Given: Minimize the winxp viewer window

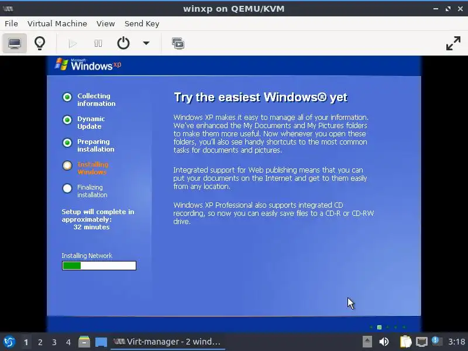Looking at the screenshot, I should (436, 9).
